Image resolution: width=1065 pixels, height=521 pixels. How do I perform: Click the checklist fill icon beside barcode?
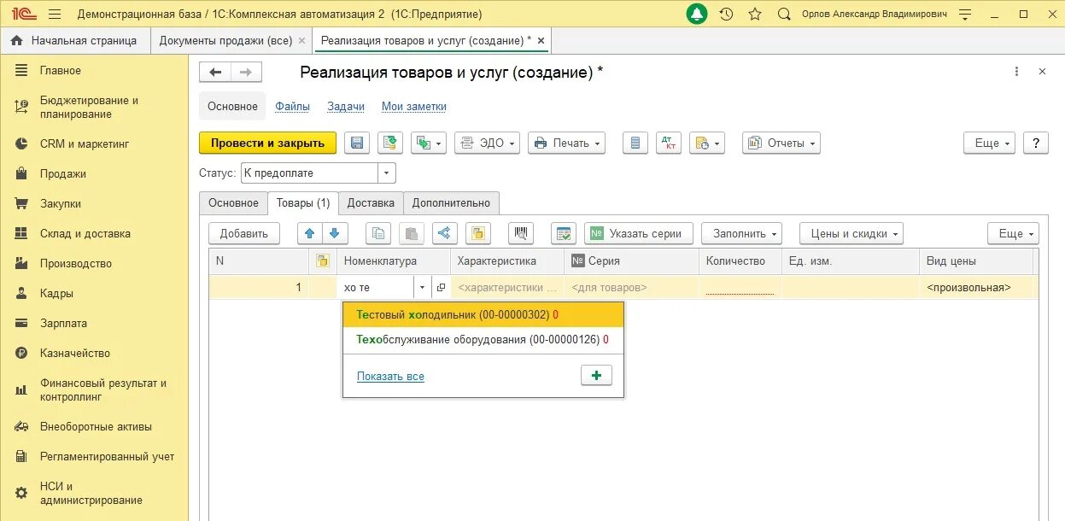pos(564,233)
